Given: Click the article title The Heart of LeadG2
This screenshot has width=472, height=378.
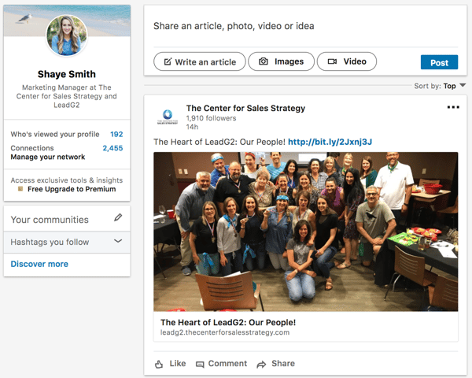Looking at the screenshot, I should click(x=228, y=323).
